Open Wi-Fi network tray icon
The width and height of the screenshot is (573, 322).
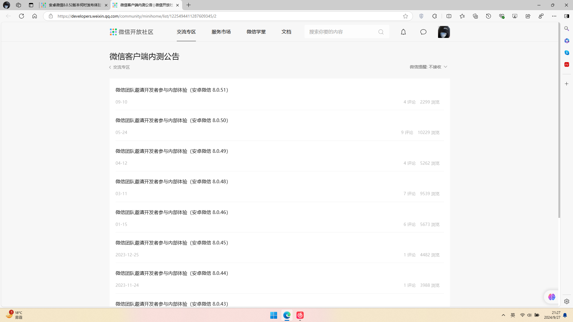click(522, 315)
